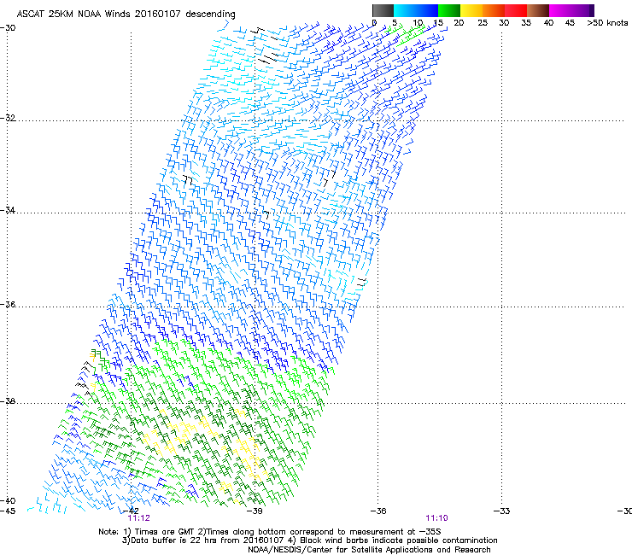
Task: Select the '40' legend tick label
Action: coord(548,23)
